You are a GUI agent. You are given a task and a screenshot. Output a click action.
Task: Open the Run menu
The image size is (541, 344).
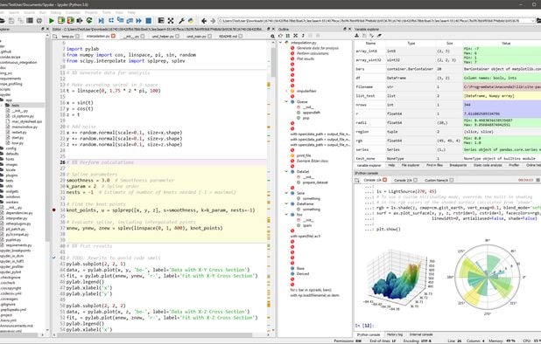pos(42,12)
